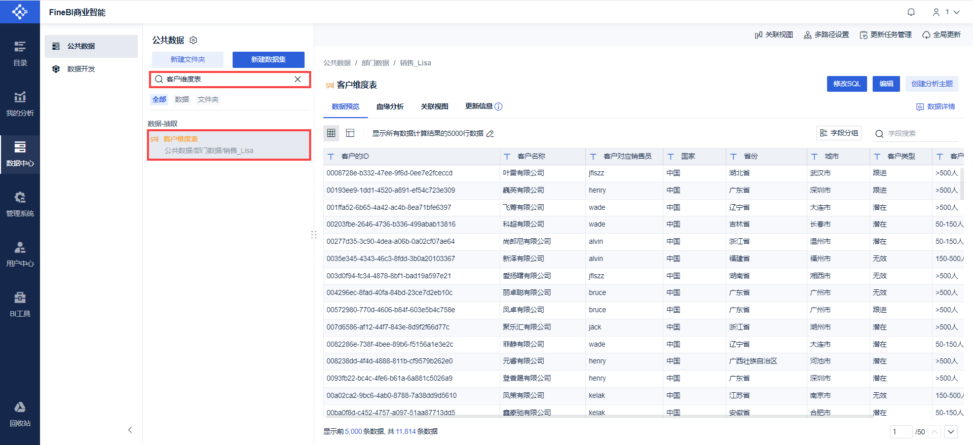Edit the 5000-row display setting pencil
This screenshot has width=973, height=445.
pyautogui.click(x=490, y=133)
